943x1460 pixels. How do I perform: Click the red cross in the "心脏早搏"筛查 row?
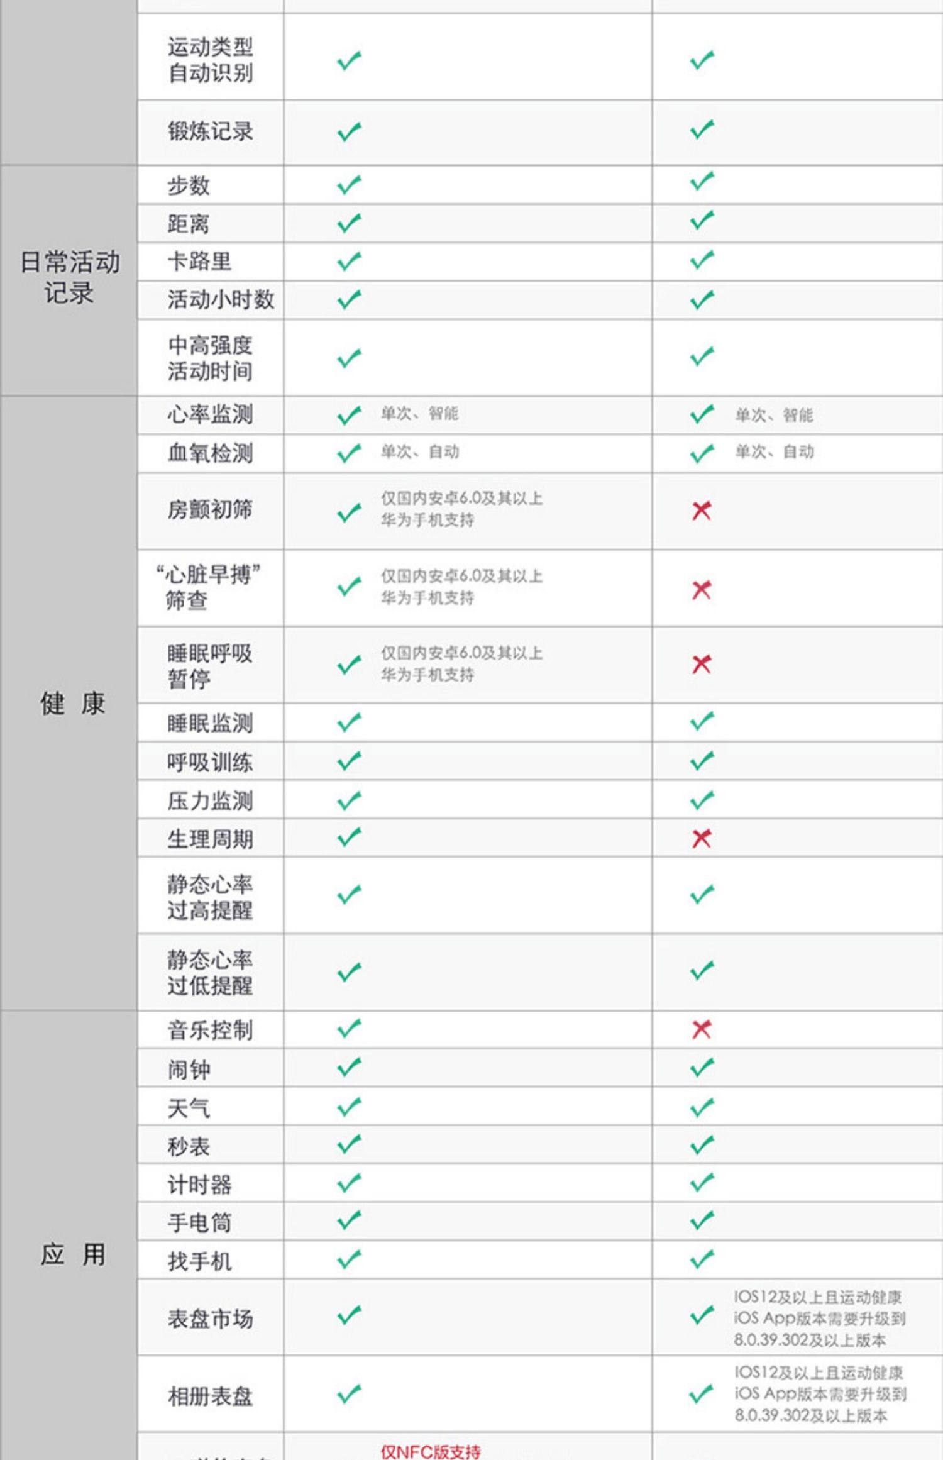(701, 590)
